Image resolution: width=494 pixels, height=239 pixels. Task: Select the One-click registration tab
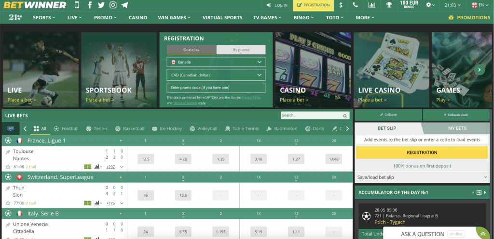pos(192,50)
